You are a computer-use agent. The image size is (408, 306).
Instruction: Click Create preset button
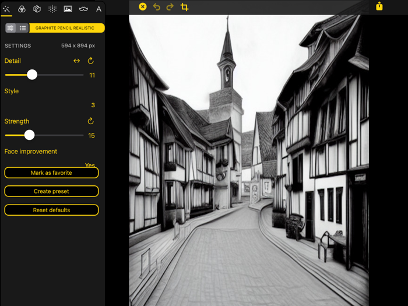51,191
